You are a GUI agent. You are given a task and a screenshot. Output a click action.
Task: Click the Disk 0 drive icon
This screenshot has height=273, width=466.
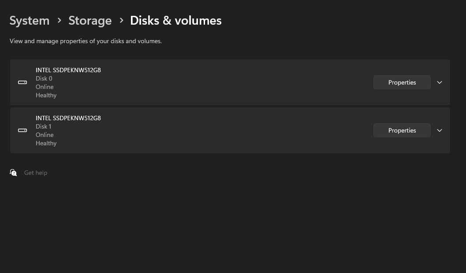click(22, 82)
